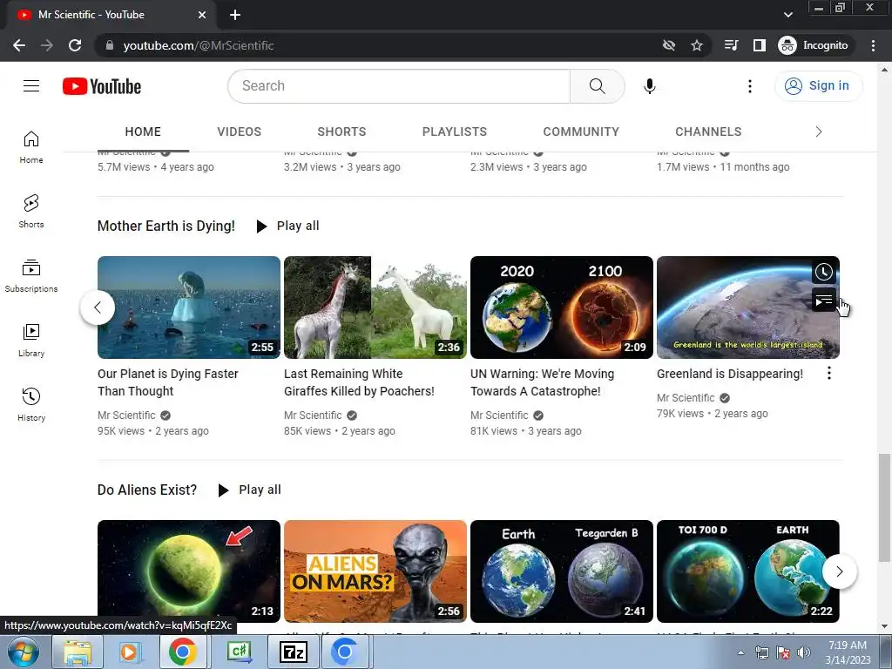Open Chrome media control icon
892x669 pixels.
[x=731, y=45]
